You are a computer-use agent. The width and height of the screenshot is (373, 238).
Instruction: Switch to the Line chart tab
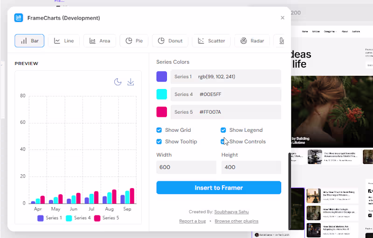coord(64,41)
